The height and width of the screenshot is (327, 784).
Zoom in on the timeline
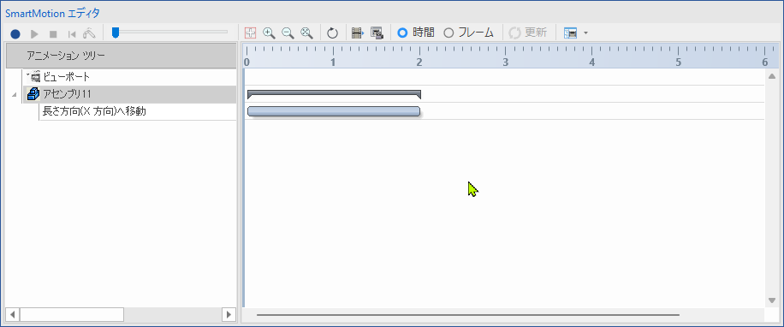[x=269, y=33]
